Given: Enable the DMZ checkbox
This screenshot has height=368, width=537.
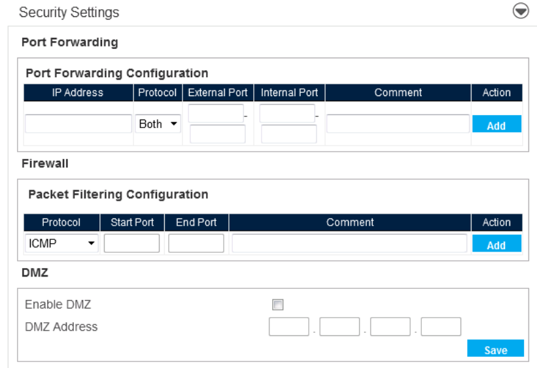Looking at the screenshot, I should (278, 305).
